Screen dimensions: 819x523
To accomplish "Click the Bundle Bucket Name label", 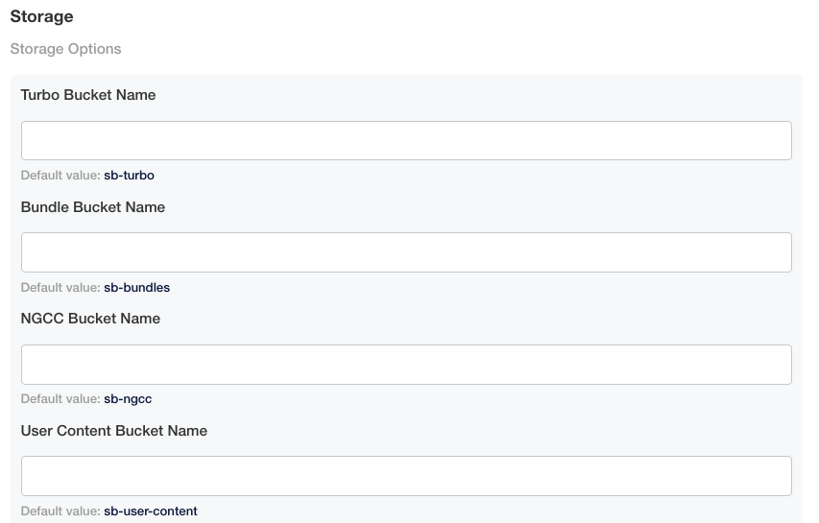I will pos(93,207).
